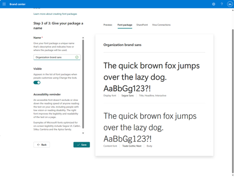This screenshot has height=177, width=234.
Task: Open the account profile avatar
Action: 230,4
